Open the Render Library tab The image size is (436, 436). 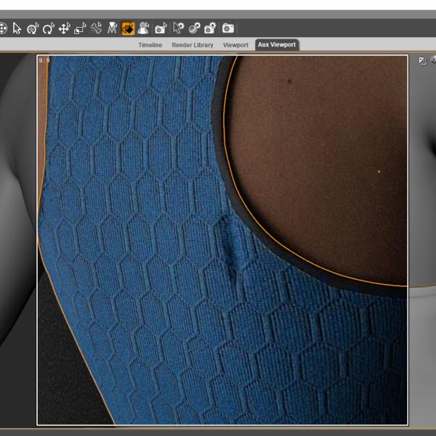[193, 45]
